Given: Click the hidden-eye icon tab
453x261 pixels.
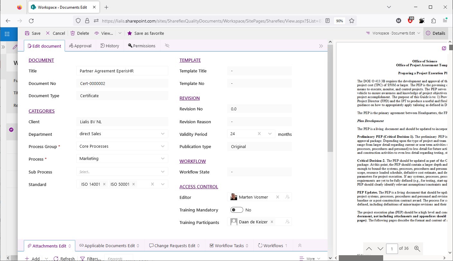Looking at the screenshot, I should 167,46.
